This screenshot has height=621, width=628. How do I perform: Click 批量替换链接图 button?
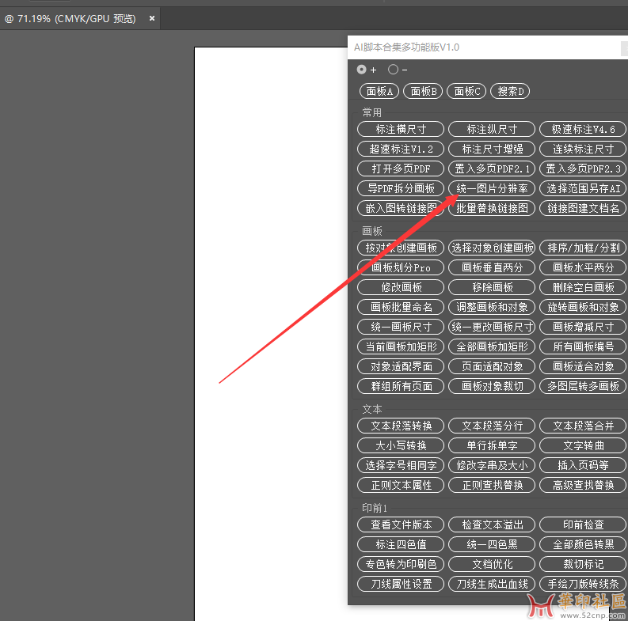pos(492,208)
